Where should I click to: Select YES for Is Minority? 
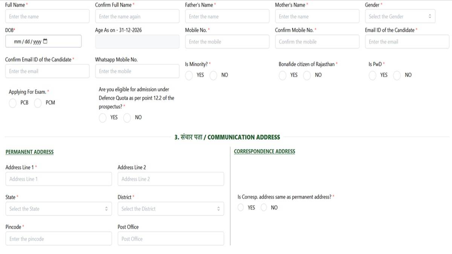point(189,75)
